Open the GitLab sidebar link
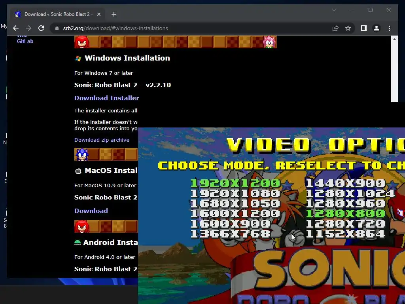405x304 pixels. pos(25,41)
